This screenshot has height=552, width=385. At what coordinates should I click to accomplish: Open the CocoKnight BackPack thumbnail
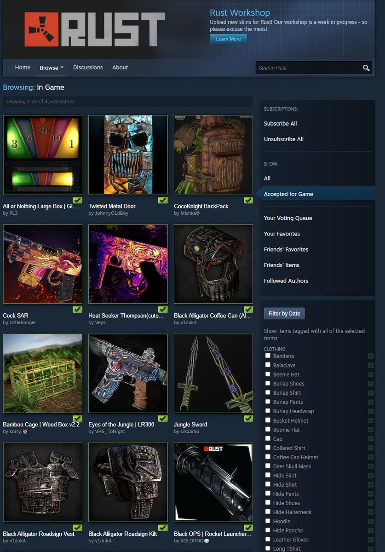coord(213,155)
